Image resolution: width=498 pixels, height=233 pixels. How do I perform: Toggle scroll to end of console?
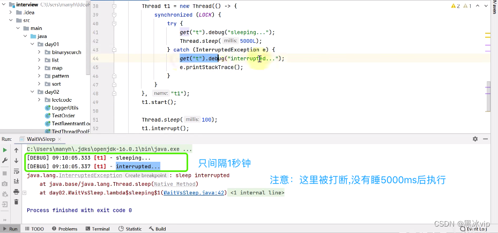(16, 181)
